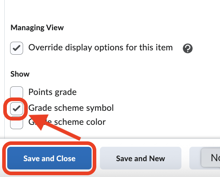Click the vertical divider line at left edge
The height and width of the screenshot is (177, 220).
(4, 72)
